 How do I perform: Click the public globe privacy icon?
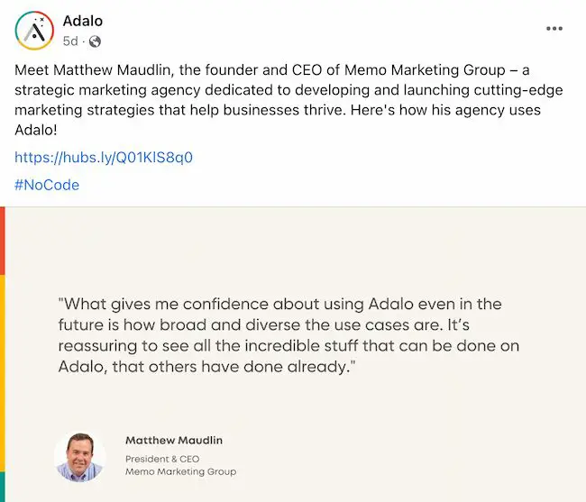pos(95,41)
